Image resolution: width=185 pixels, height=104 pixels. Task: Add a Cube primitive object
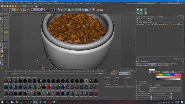[59, 10]
